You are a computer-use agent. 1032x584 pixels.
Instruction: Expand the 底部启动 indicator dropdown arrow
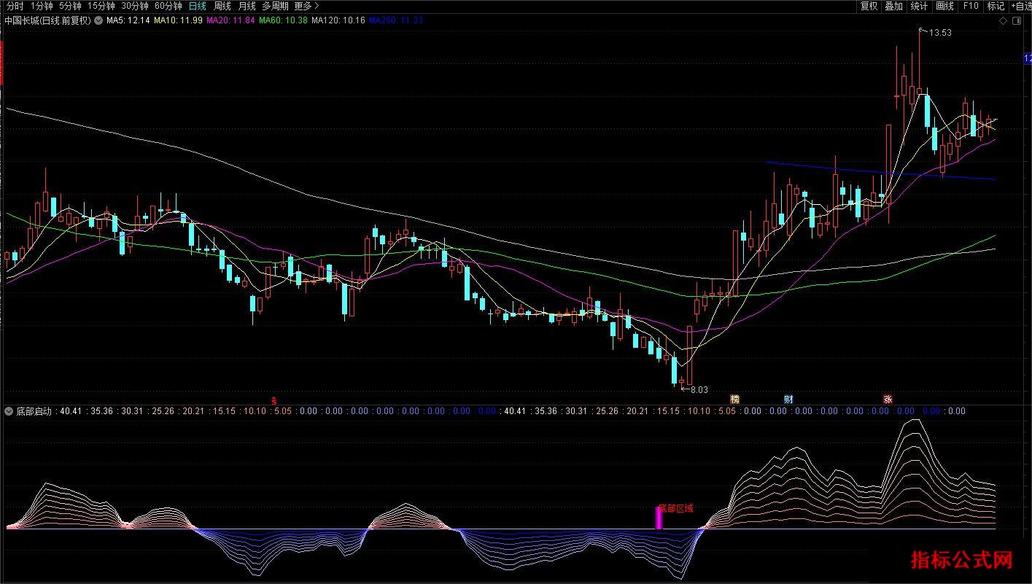[x=9, y=411]
